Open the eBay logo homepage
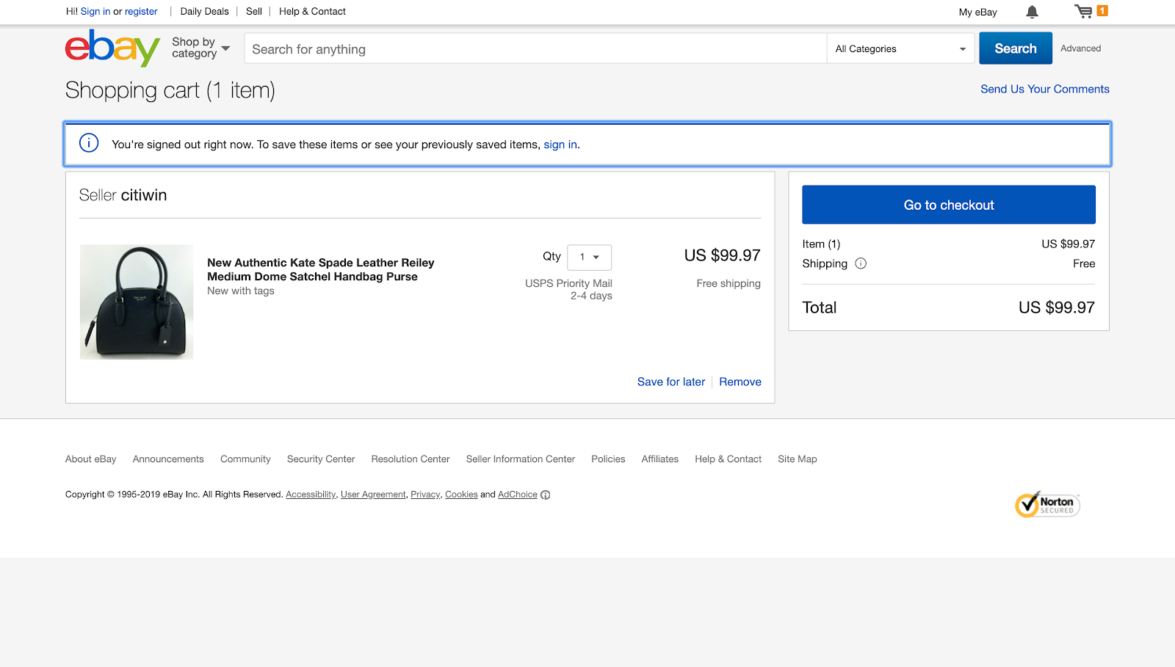This screenshot has width=1175, height=667. coord(112,48)
